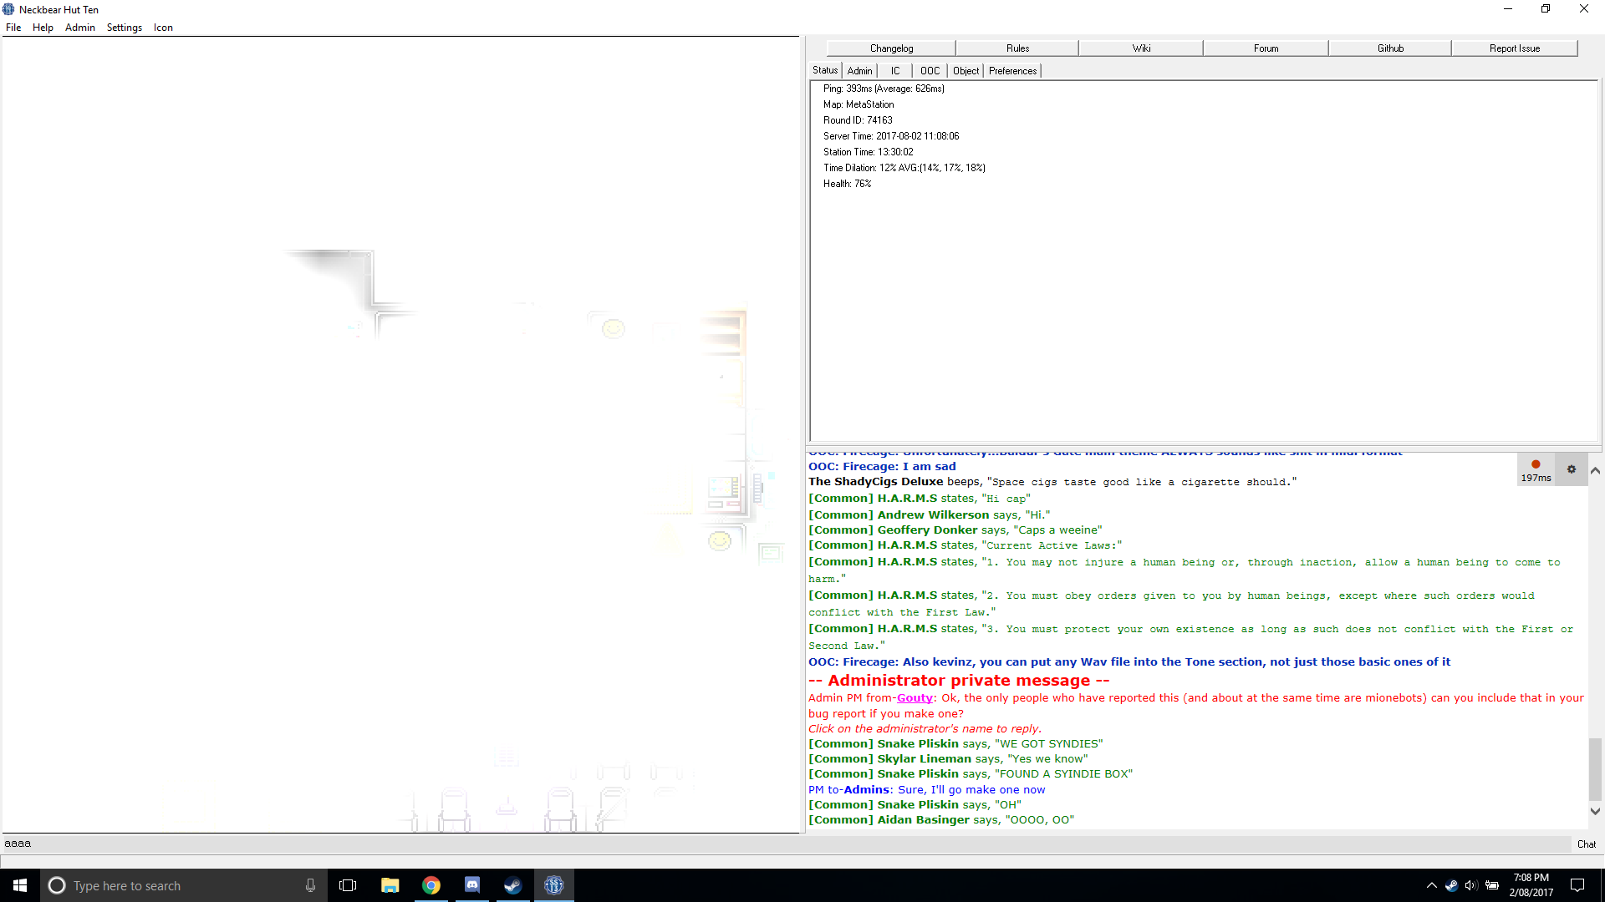
Task: Click the yellow smiley face in game view
Action: click(x=614, y=328)
